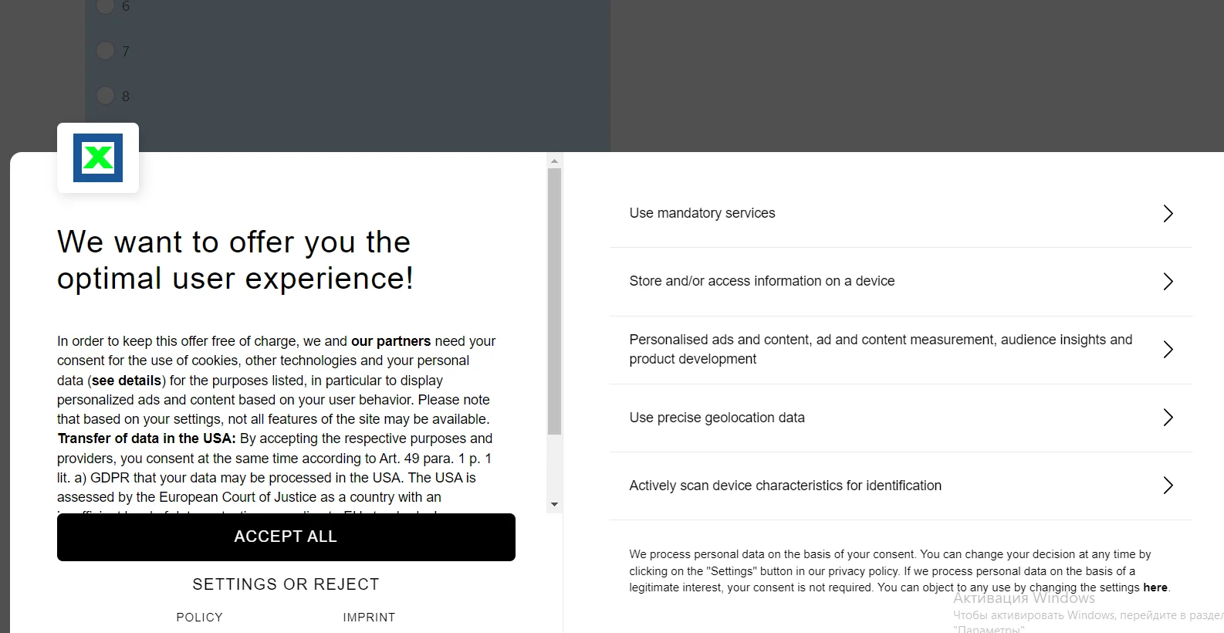Open the IMPRINT link
The height and width of the screenshot is (633, 1224).
[369, 618]
